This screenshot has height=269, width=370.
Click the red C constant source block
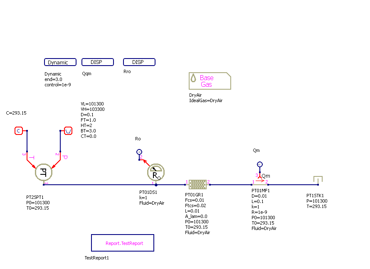pyautogui.click(x=18, y=131)
